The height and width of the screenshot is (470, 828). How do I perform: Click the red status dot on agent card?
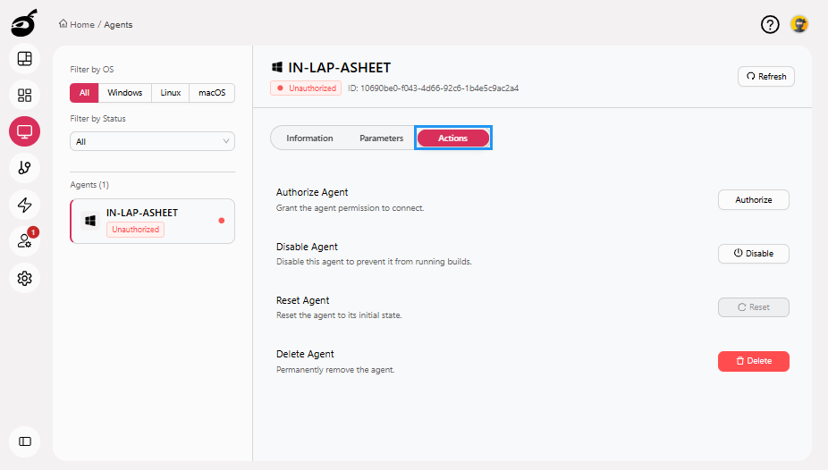222,221
